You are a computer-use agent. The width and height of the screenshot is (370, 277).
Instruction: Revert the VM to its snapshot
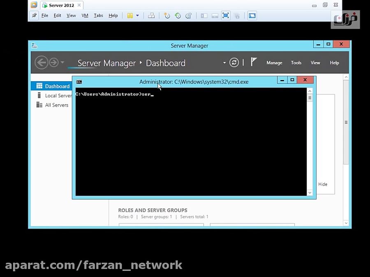coord(178,15)
